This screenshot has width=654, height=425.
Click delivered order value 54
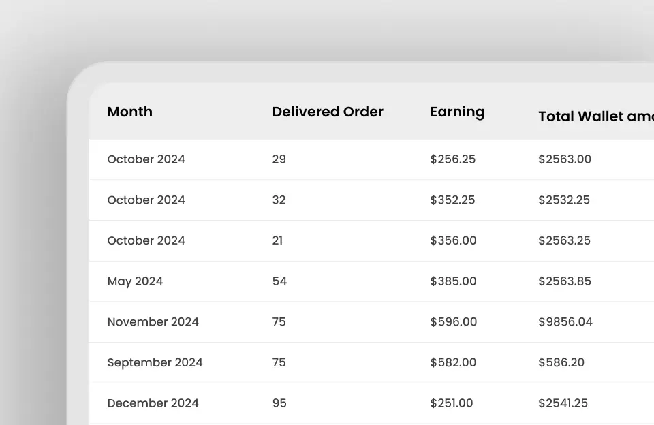point(279,281)
